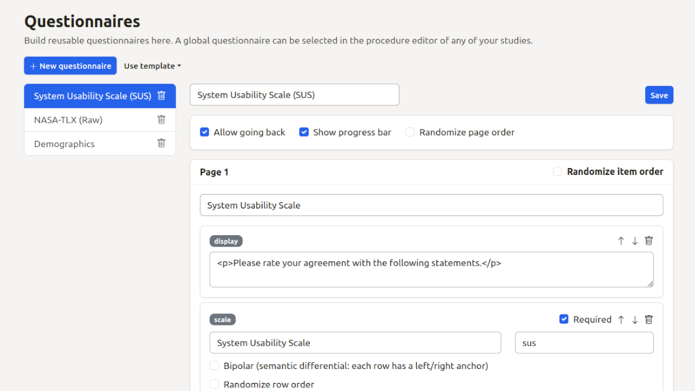The height and width of the screenshot is (391, 695).
Task: Select System Usability Scale (SUS) in list
Action: (x=100, y=96)
